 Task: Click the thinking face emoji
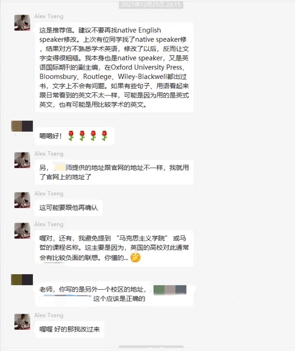135,257
